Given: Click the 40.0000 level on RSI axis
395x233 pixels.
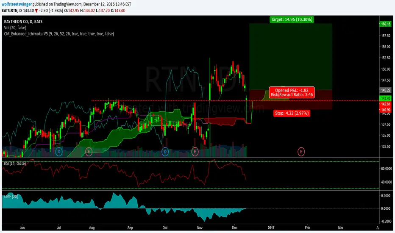Looking at the screenshot, I should click(386, 182).
